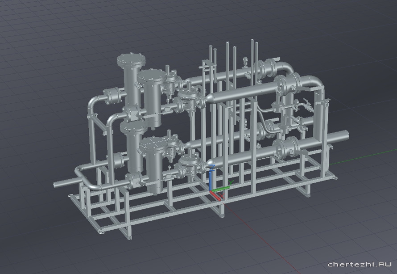Pick the open end of the left inlet pipe
Image resolution: width=397 pixels, height=274 pixels.
[56, 184]
